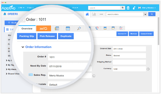Click the app store icon in header
Viewport: 161px width, 94px height.
128,8
